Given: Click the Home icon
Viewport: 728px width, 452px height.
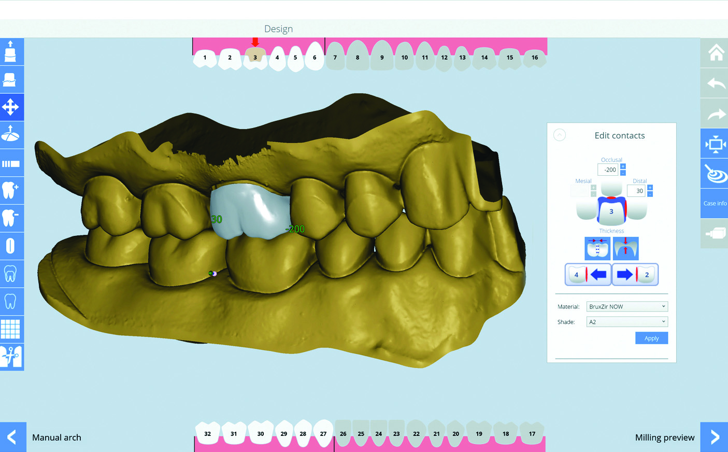Looking at the screenshot, I should click(716, 52).
